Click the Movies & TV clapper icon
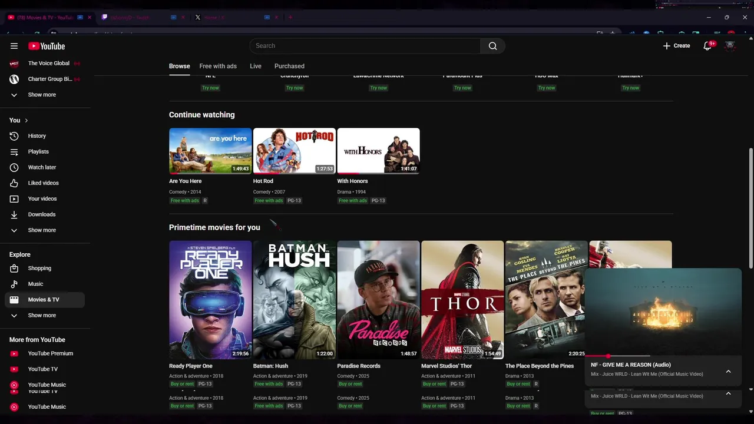Screen dimensions: 754x424 tap(14, 300)
